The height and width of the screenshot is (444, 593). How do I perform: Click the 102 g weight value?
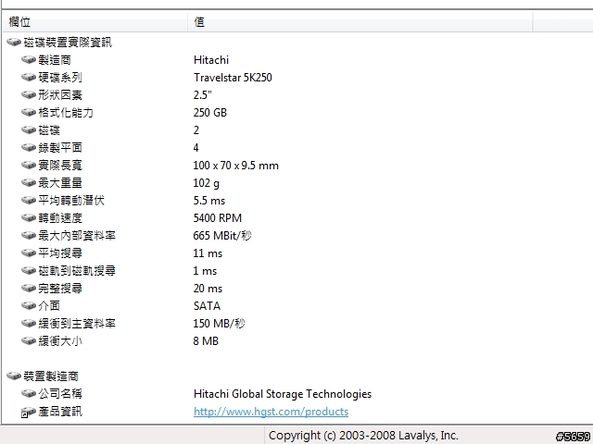coord(206,183)
